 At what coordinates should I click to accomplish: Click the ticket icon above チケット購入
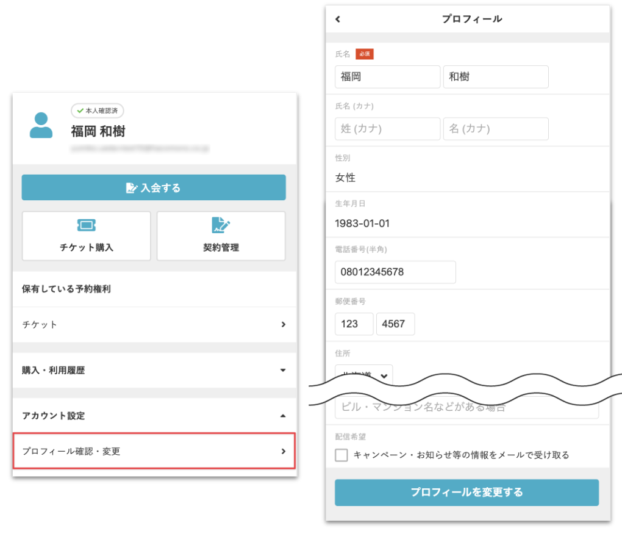[x=86, y=226]
